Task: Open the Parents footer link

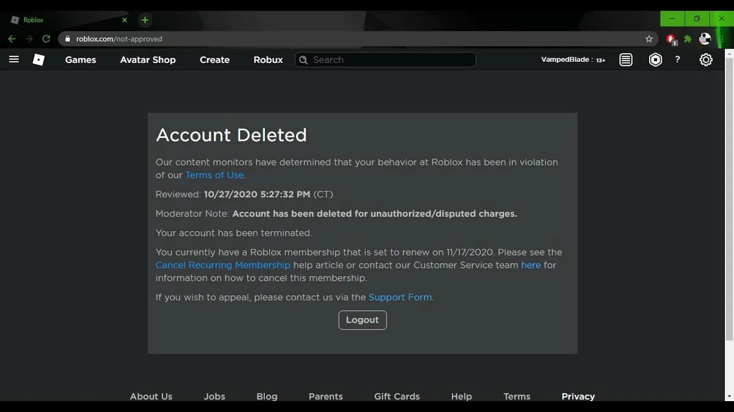Action: (x=326, y=396)
